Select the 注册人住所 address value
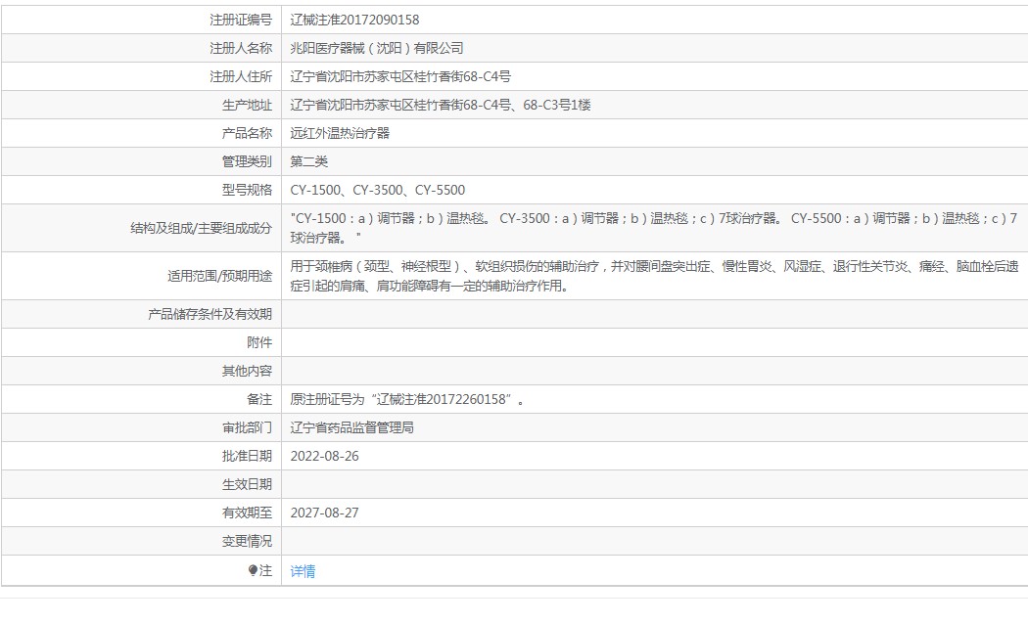 (x=400, y=76)
